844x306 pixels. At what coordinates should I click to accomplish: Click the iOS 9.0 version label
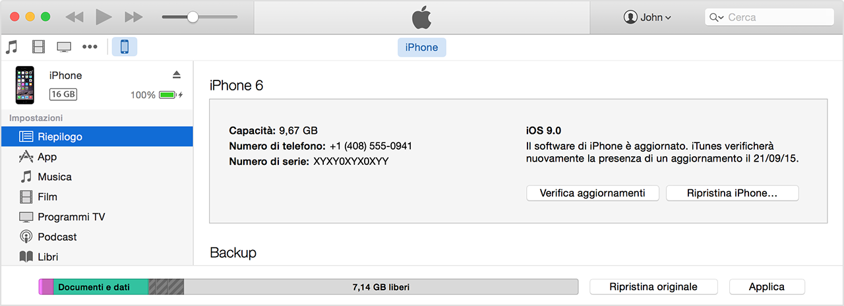pos(543,131)
